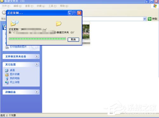The width and height of the screenshot is (159, 118).
Task: Open the 查看(V) menu
Action: 29,6
